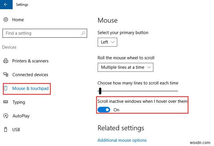Open the primary button Left dropdown
The height and width of the screenshot is (146, 214).
click(107, 42)
